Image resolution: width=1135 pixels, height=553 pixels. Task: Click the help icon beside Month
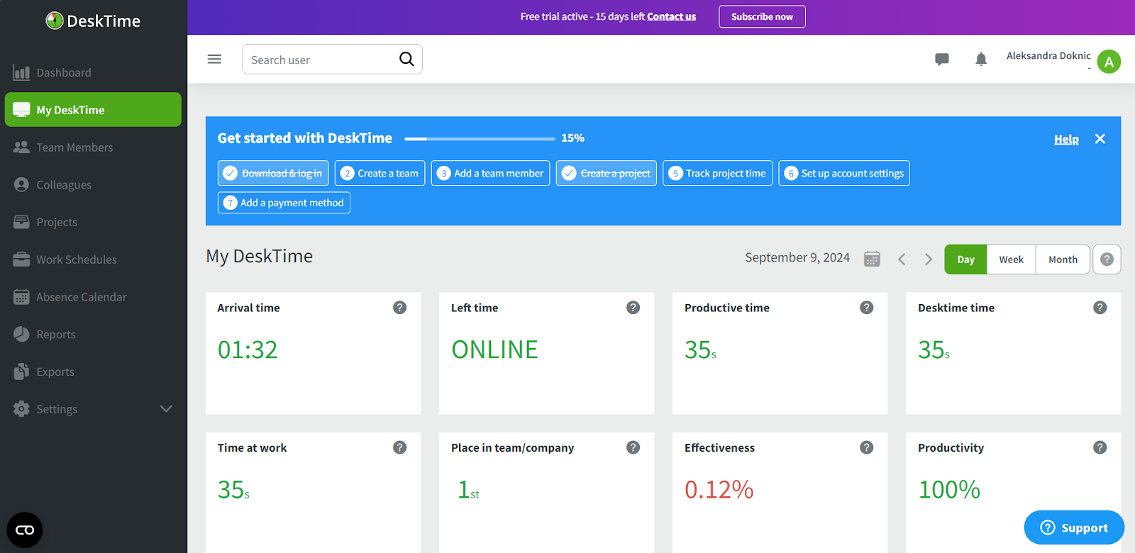1107,259
